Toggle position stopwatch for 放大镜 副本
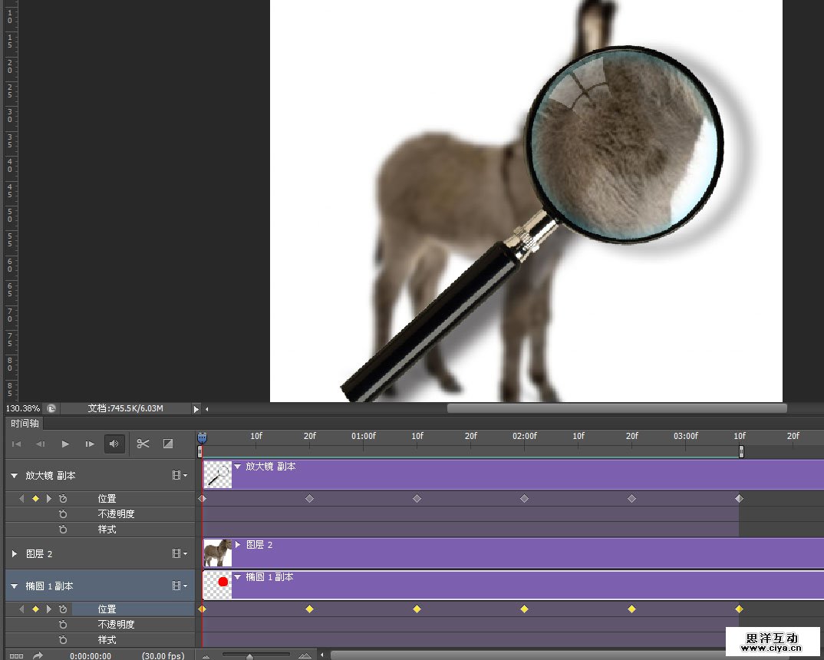 (x=63, y=499)
